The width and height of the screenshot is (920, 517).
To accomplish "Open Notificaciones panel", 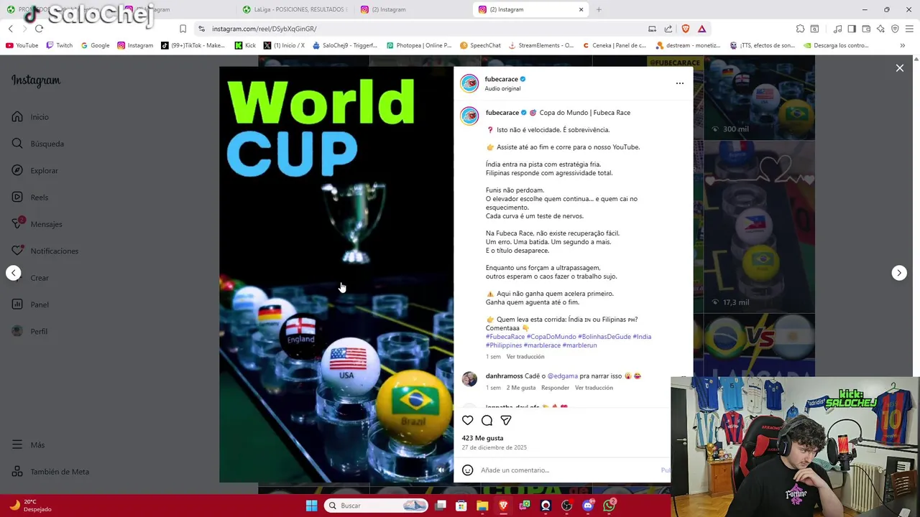I will pos(45,251).
